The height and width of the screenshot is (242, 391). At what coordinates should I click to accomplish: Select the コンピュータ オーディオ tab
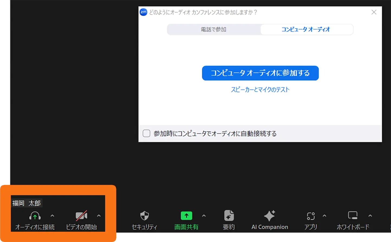point(306,29)
